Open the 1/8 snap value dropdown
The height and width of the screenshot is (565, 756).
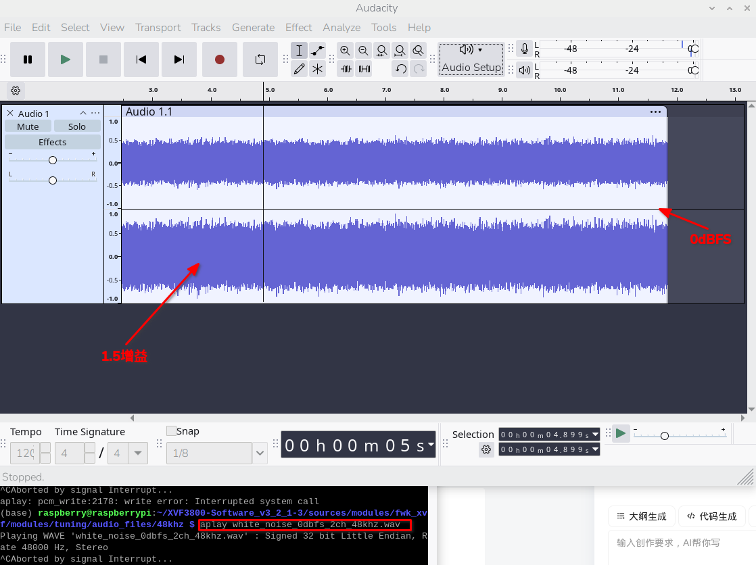[260, 453]
